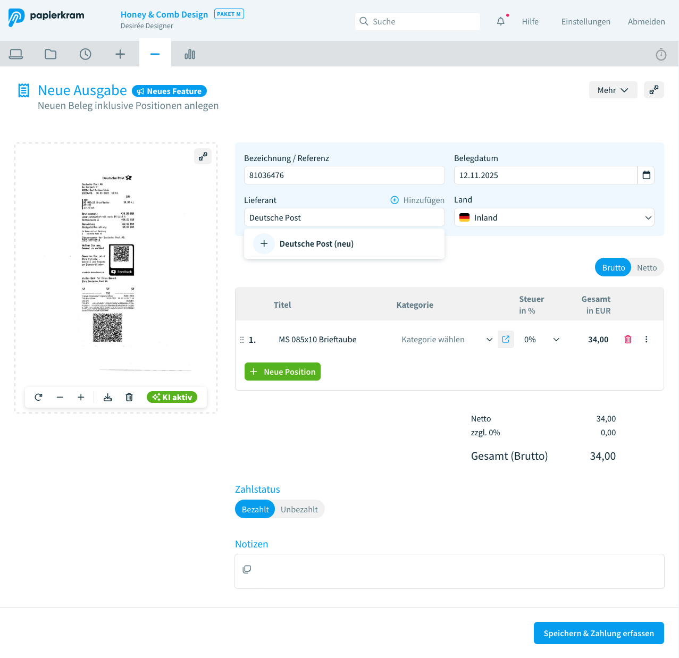The image size is (679, 658).
Task: Open Einstellungen from the top bar
Action: [585, 22]
